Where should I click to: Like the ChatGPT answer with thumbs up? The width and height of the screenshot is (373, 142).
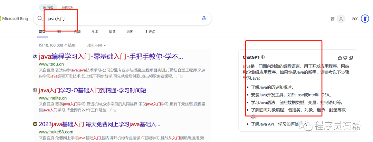[340, 58]
